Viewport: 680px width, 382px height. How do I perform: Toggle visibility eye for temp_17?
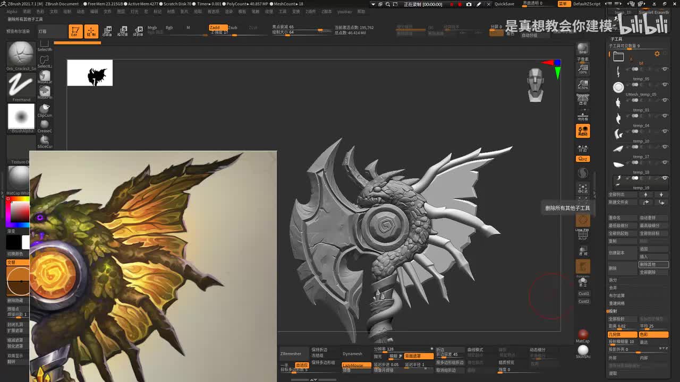pyautogui.click(x=665, y=147)
